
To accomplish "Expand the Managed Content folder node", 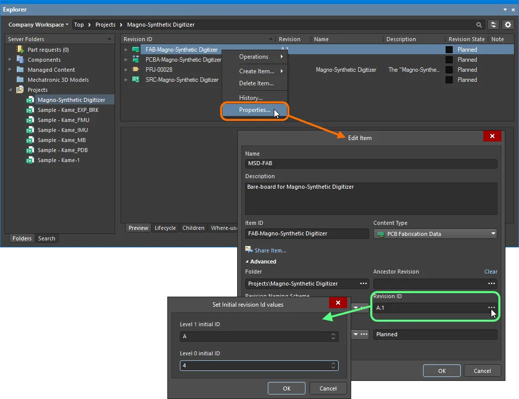I will (10, 69).
